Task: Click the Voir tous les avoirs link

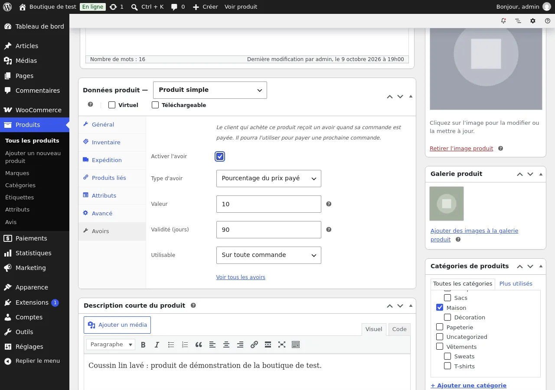Action: 241,277
